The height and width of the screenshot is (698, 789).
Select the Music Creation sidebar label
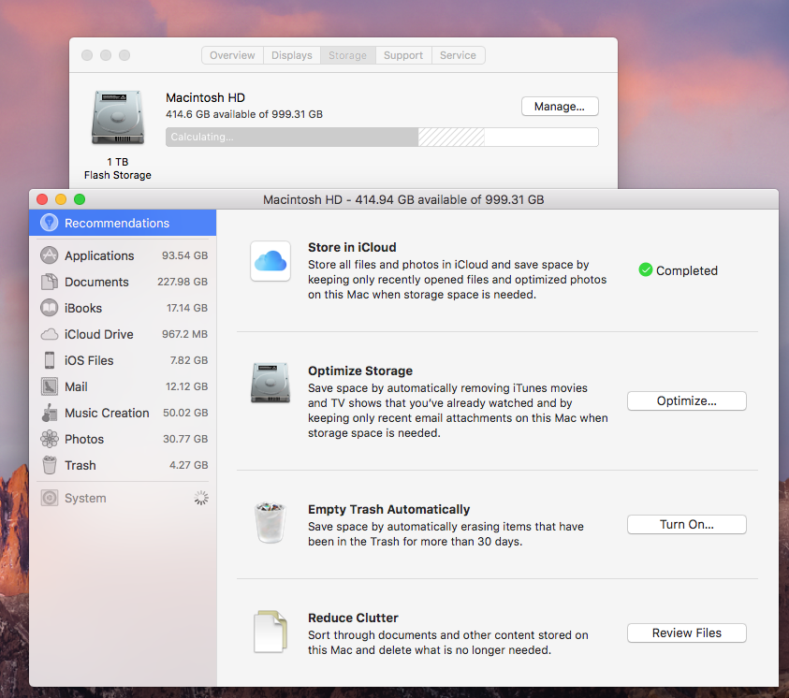[x=107, y=413]
